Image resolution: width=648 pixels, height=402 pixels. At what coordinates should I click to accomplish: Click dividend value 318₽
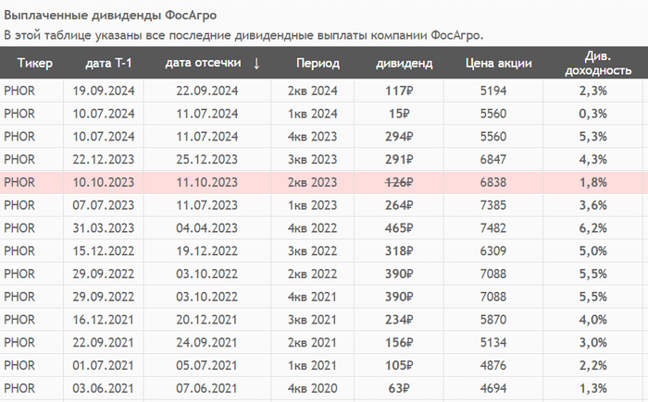click(399, 251)
